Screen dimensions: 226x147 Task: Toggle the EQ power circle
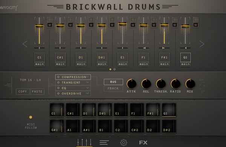[58, 88]
